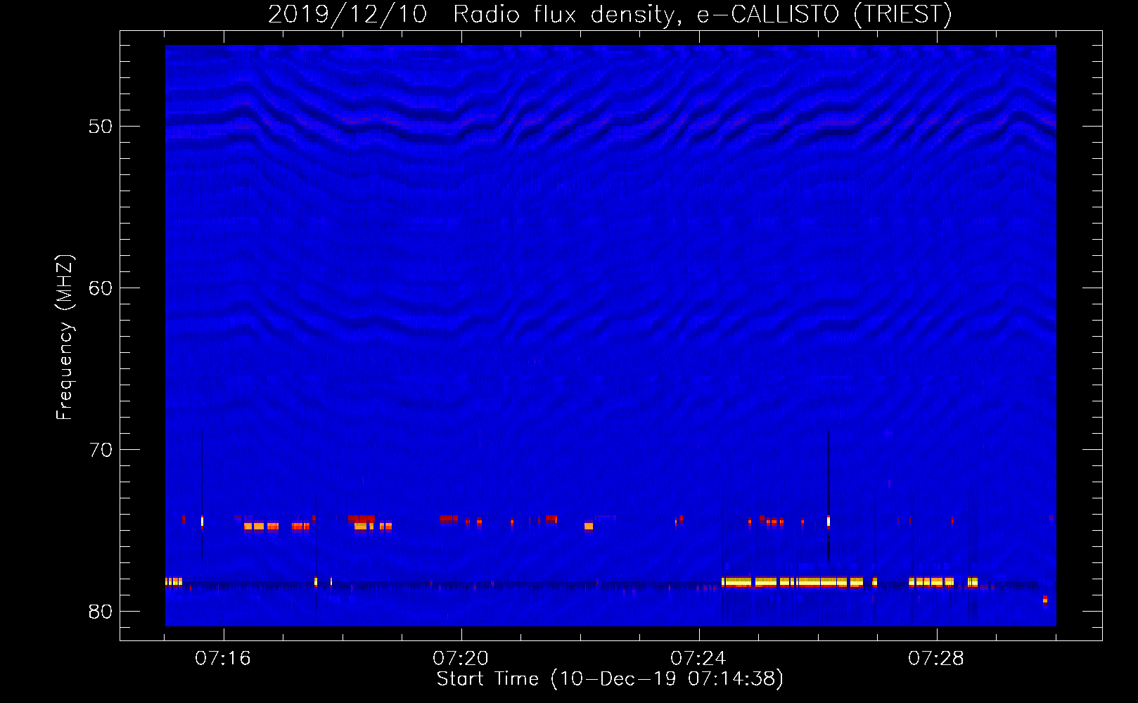This screenshot has width=1138, height=703.
Task: Click the 07:24 time tick label
Action: pyautogui.click(x=698, y=659)
